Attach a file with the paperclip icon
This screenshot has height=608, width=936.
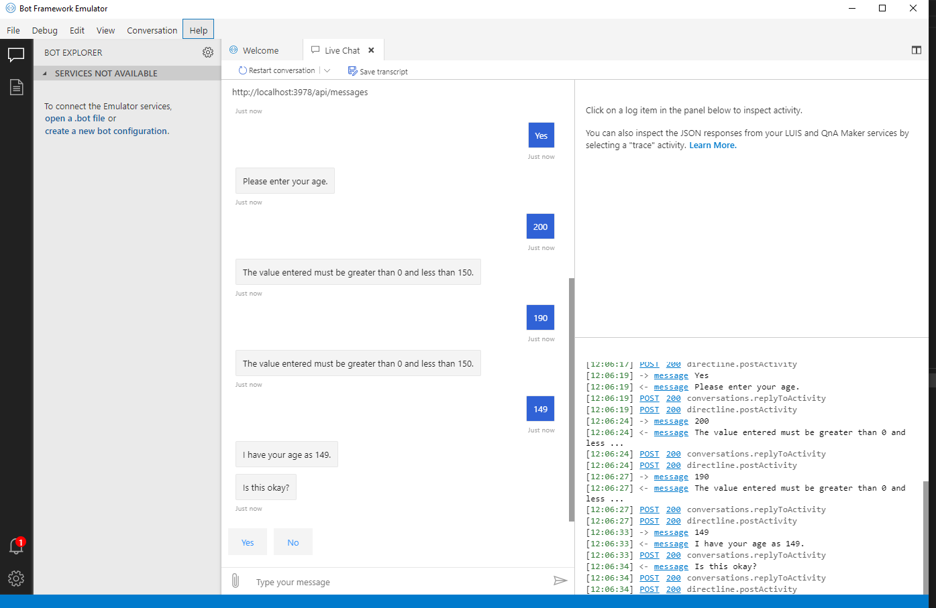pos(236,581)
